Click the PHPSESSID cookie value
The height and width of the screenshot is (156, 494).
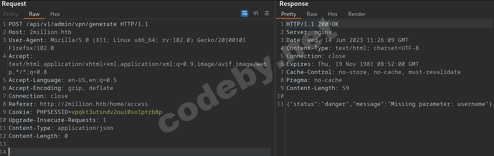coord(117,112)
